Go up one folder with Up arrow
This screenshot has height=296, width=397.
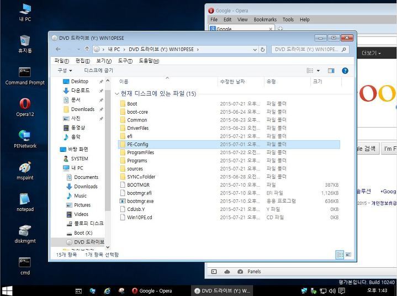(87, 49)
